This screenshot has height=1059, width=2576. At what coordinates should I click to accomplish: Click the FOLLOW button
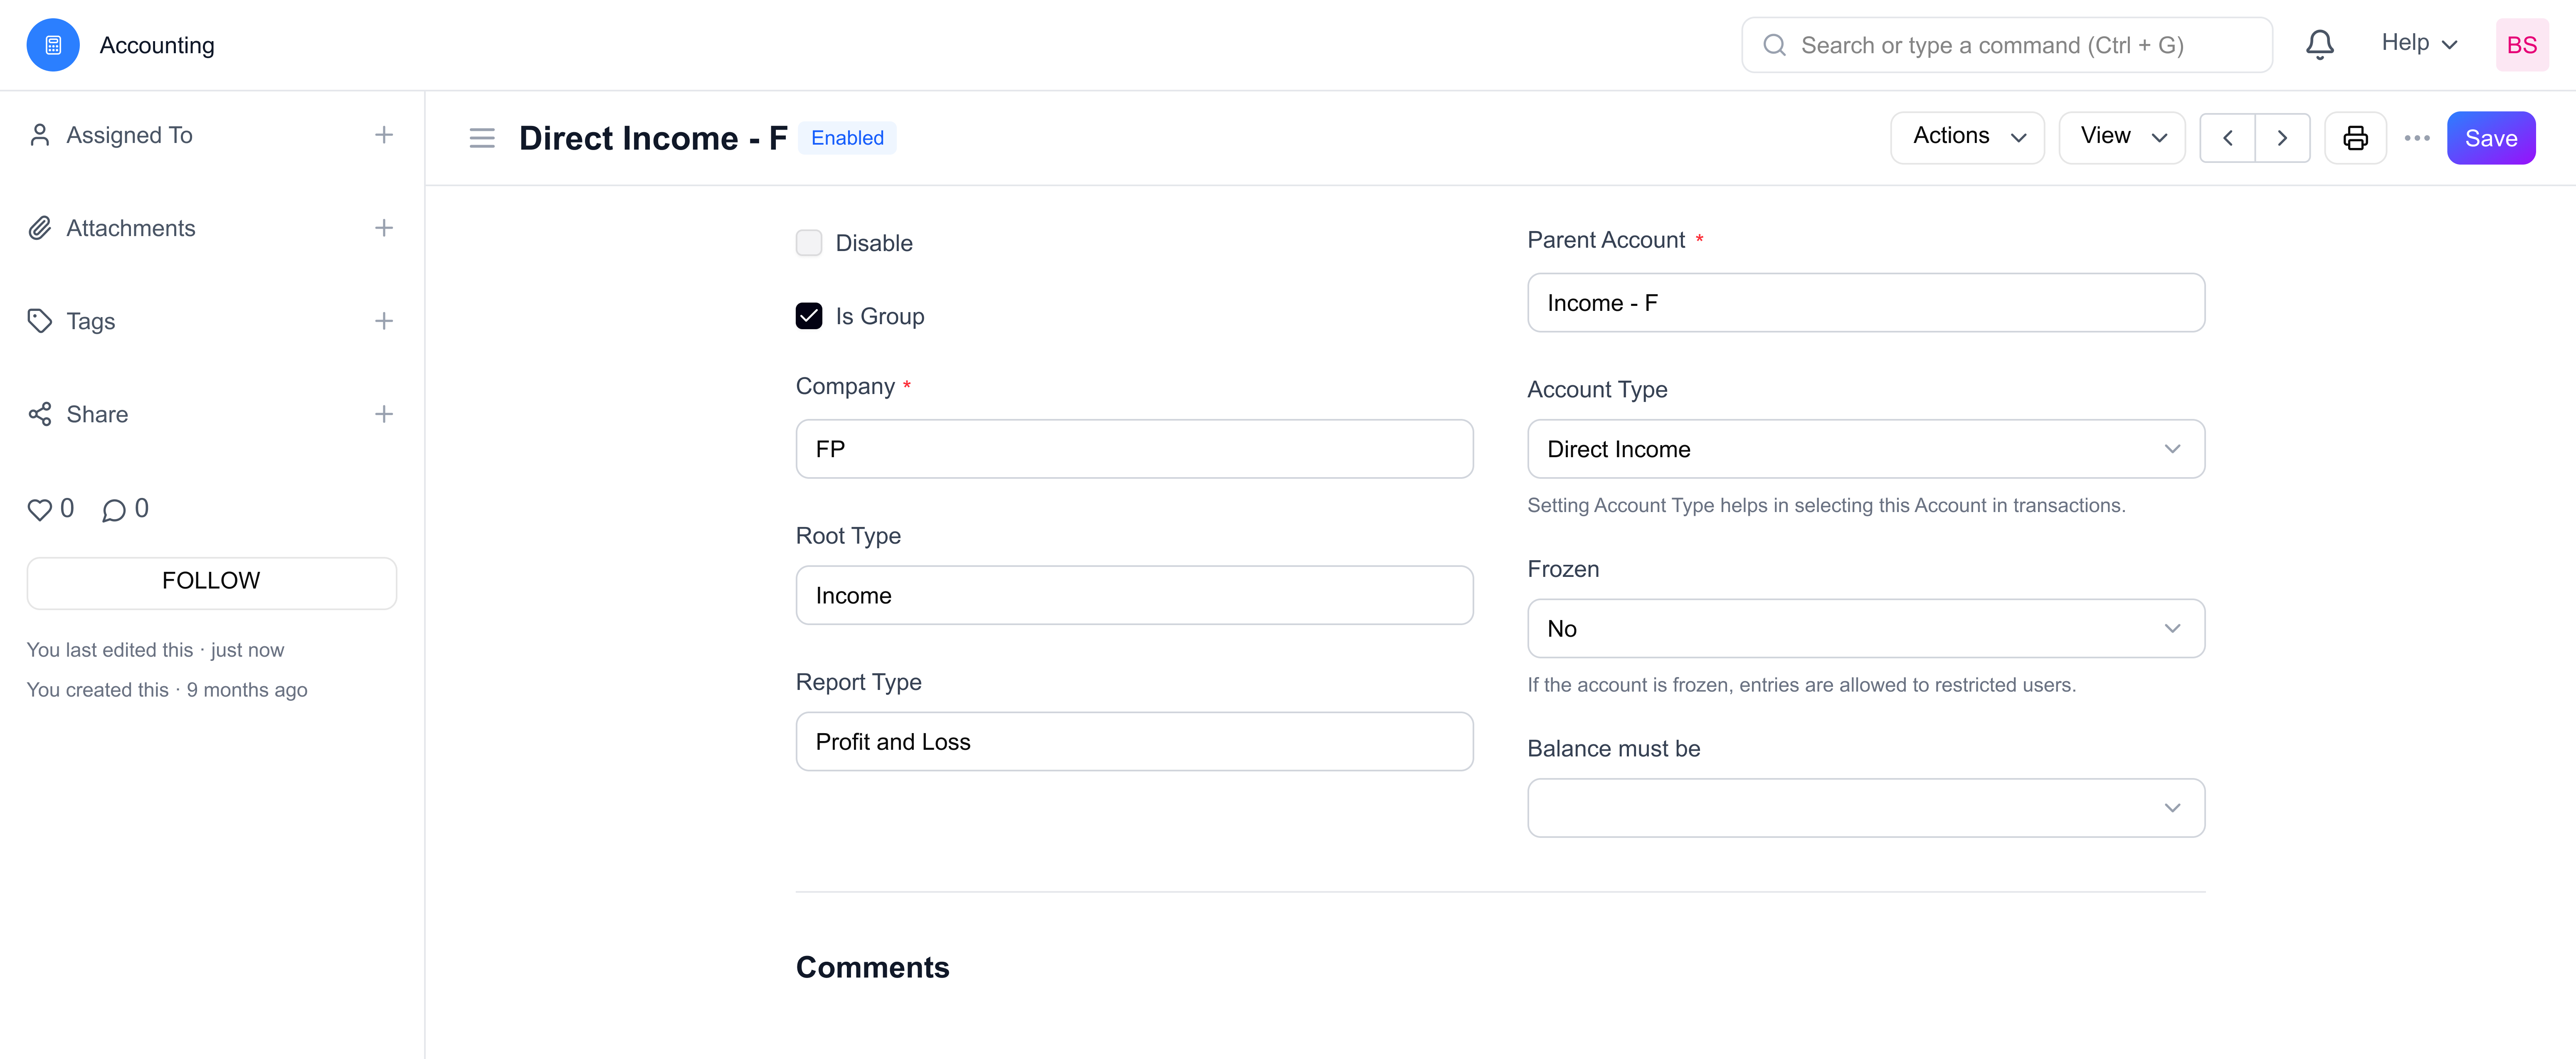click(211, 582)
